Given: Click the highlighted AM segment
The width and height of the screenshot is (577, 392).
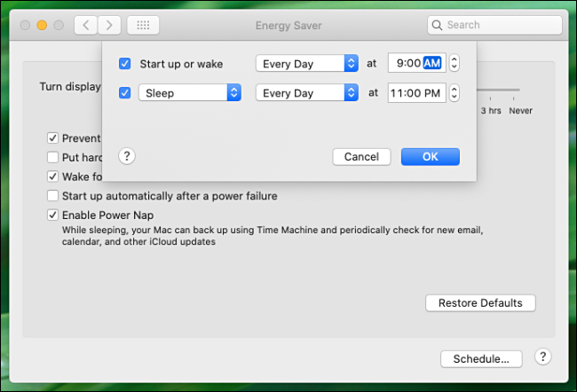Looking at the screenshot, I should [432, 63].
